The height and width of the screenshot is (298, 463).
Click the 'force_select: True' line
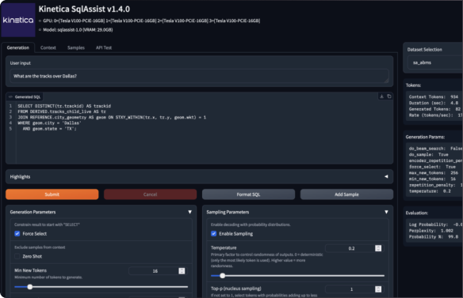click(432, 167)
